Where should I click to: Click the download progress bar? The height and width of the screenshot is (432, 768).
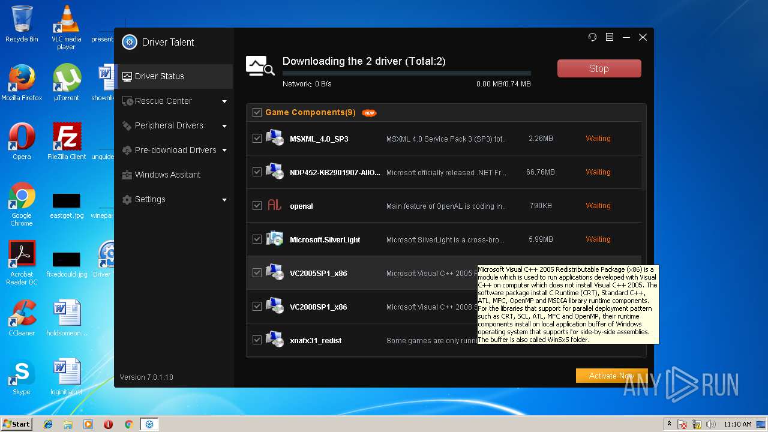[x=407, y=73]
